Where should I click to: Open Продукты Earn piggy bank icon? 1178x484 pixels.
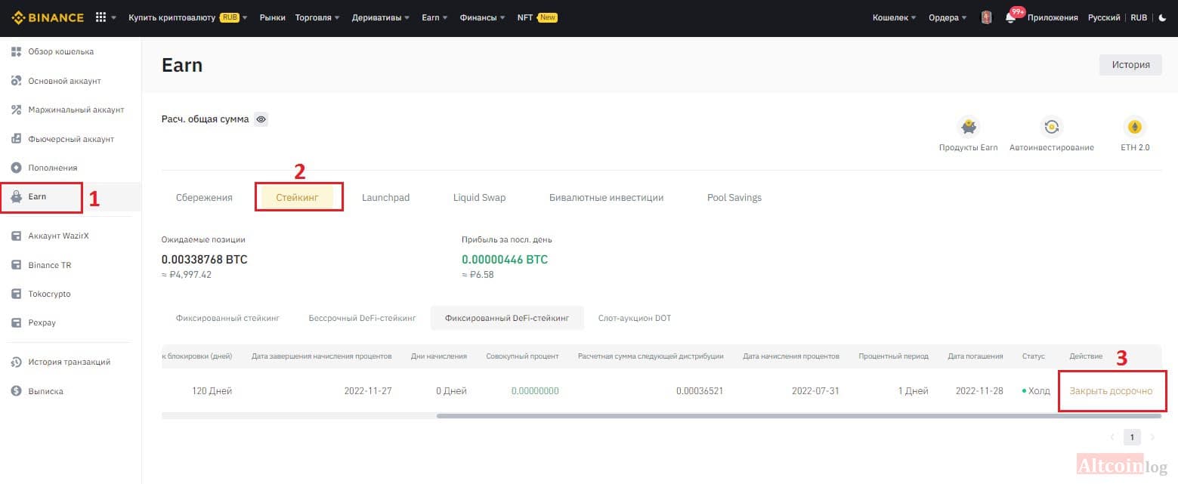[x=968, y=127]
